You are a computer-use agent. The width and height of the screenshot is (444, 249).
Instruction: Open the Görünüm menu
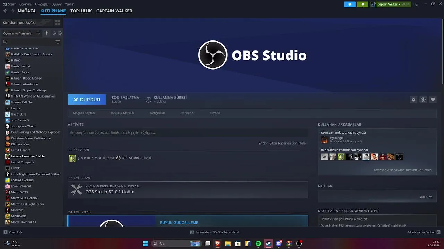(25, 4)
